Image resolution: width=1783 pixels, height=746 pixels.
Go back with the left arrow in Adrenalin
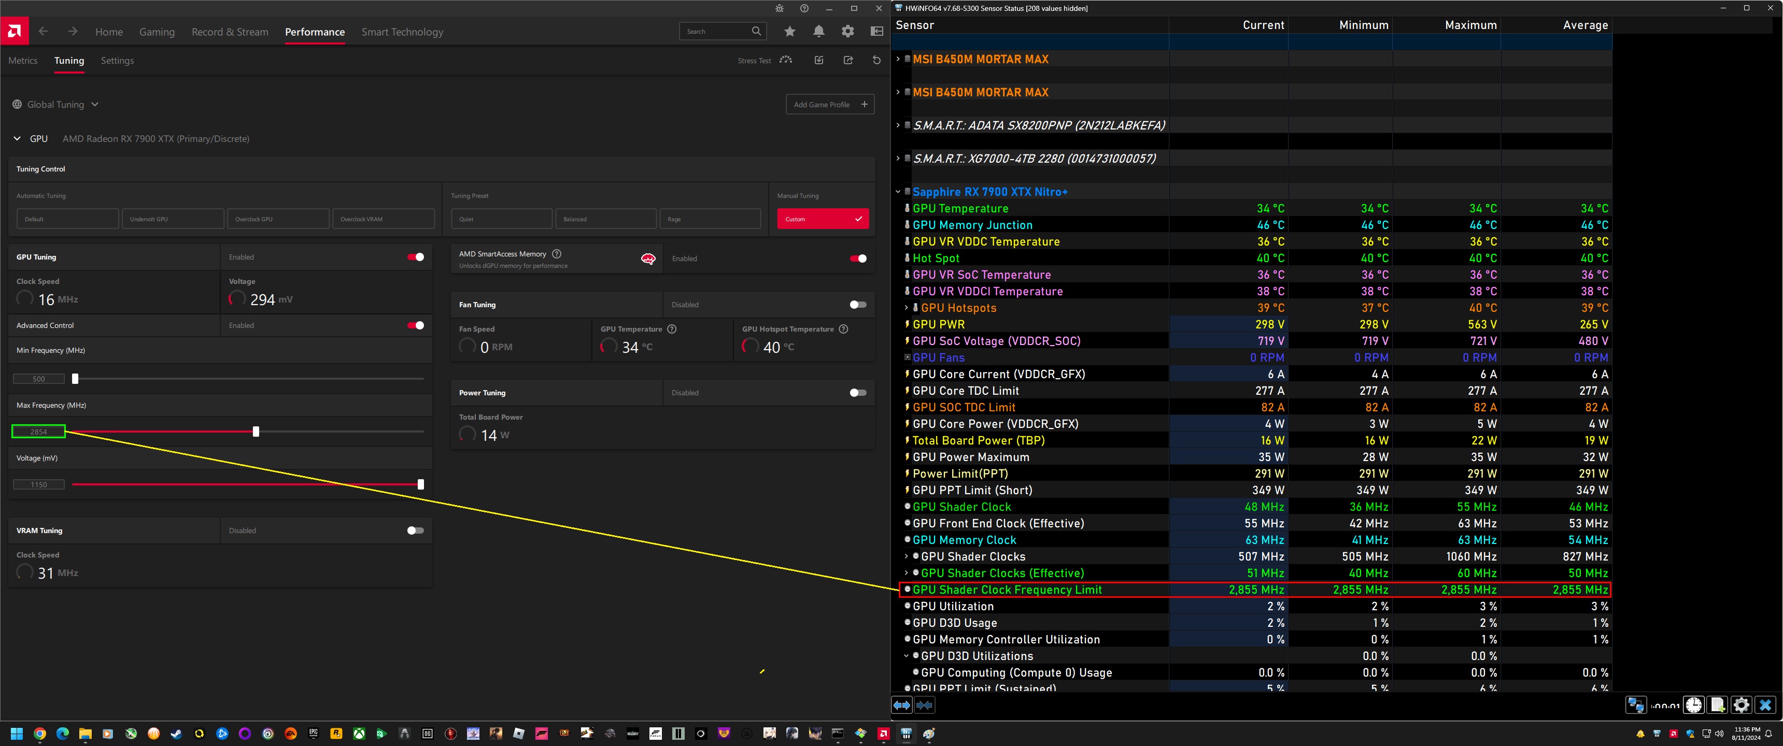(44, 31)
